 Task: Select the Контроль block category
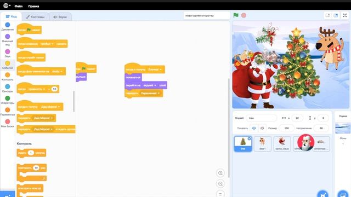coord(7,77)
